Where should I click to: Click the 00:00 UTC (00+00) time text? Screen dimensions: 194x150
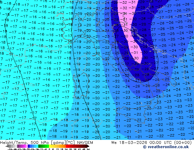[170, 143]
